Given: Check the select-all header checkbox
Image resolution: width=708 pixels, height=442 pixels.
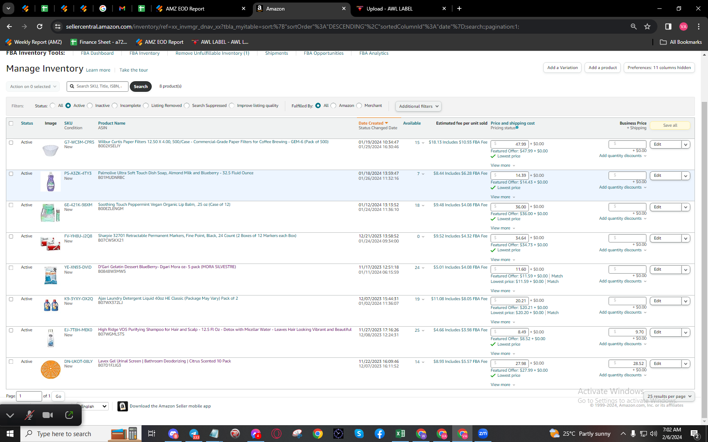Looking at the screenshot, I should (x=11, y=123).
